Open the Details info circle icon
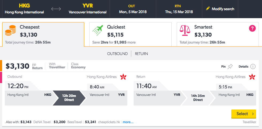 (x=253, y=67)
